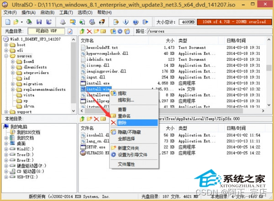The image size is (274, 201).
Task: Click the Exit toolbar icon
Action: pyautogui.click(x=145, y=22)
